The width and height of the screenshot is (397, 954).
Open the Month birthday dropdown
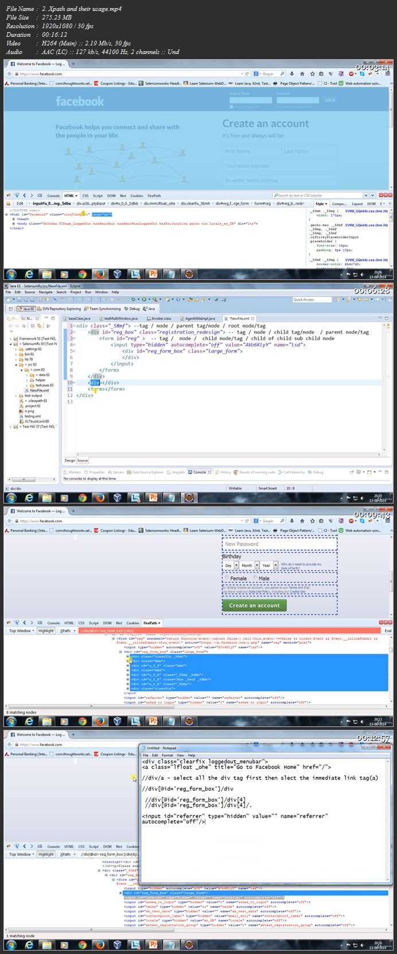(x=249, y=566)
